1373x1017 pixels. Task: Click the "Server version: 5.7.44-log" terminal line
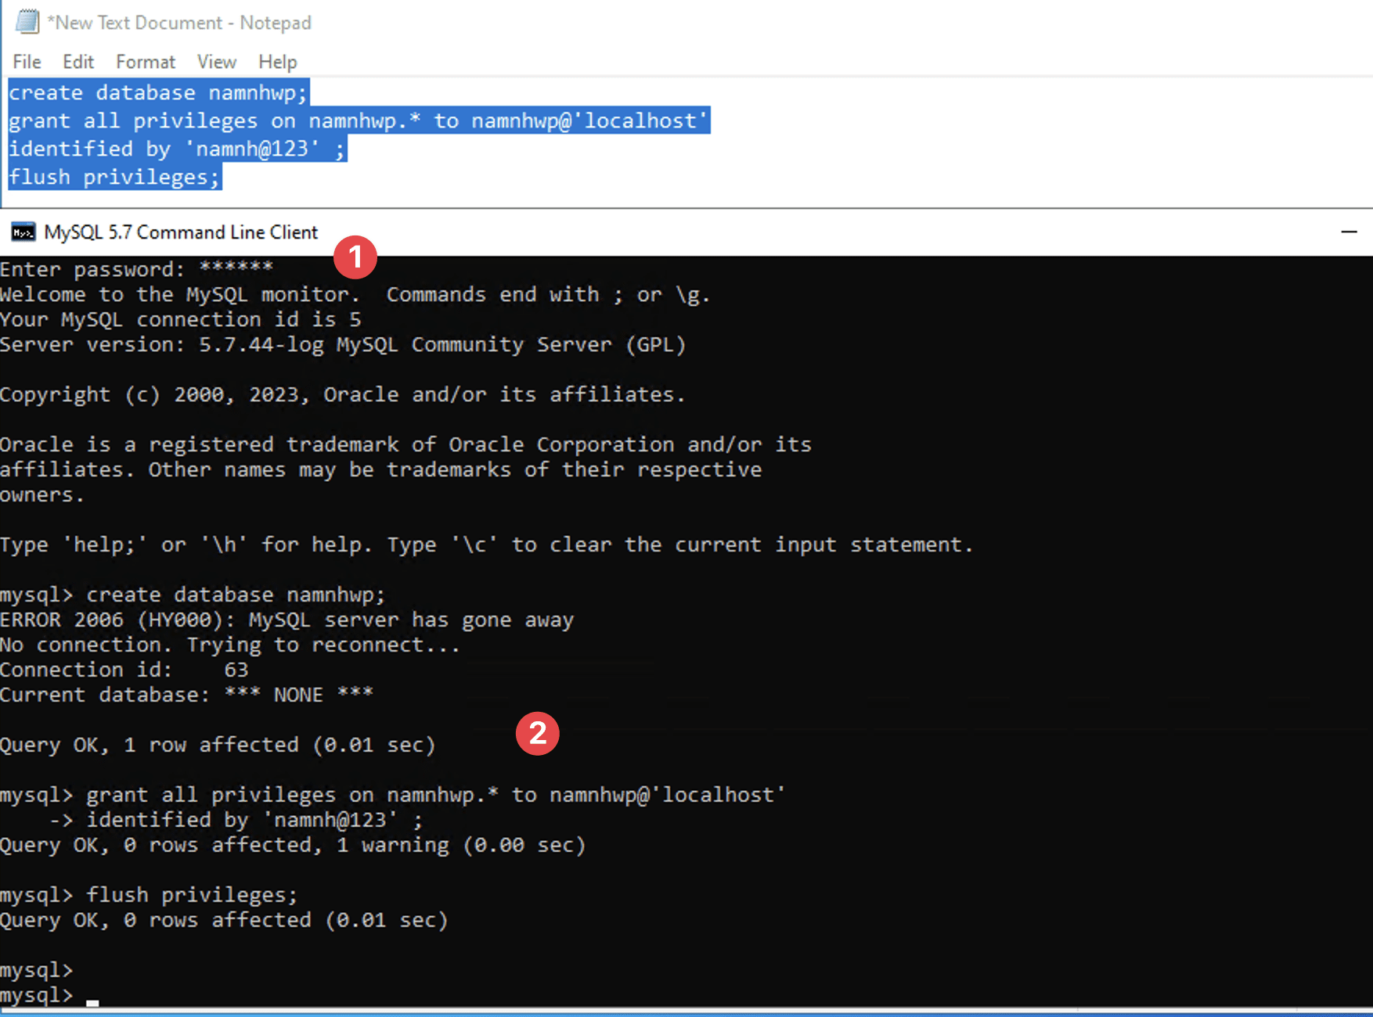[342, 345]
